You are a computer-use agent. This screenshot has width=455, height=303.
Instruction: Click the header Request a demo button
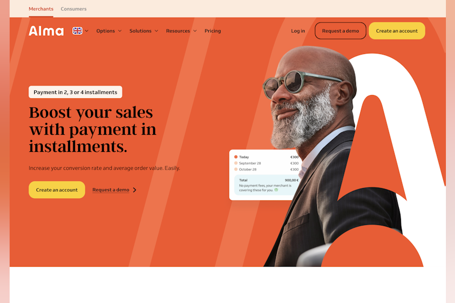click(x=340, y=30)
